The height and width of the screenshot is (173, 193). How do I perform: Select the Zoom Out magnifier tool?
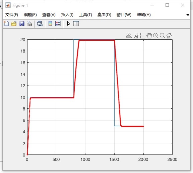163,36
